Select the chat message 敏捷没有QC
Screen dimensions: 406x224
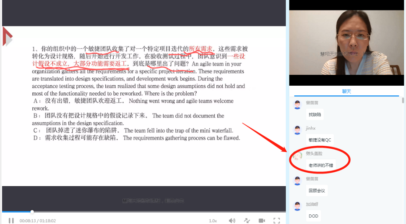point(320,140)
